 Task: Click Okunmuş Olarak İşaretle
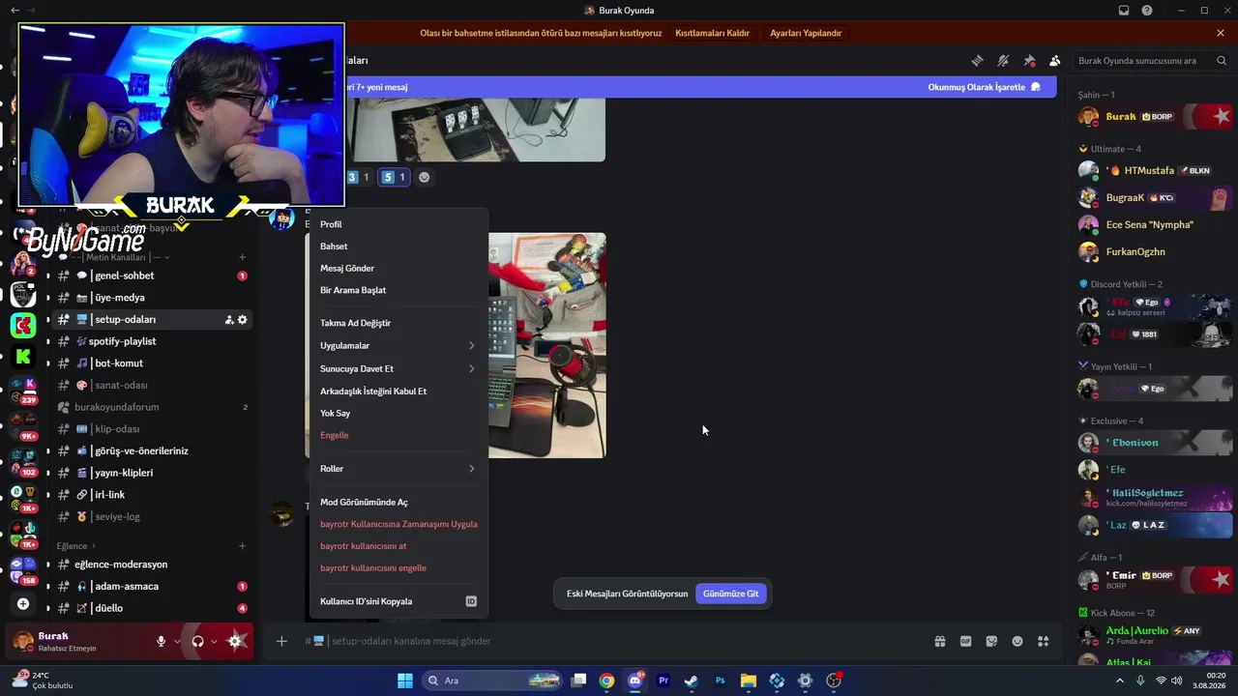(x=984, y=87)
